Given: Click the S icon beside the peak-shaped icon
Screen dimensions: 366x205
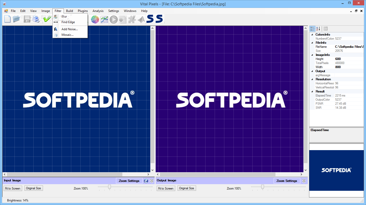Looking at the screenshot, I should [x=150, y=19].
